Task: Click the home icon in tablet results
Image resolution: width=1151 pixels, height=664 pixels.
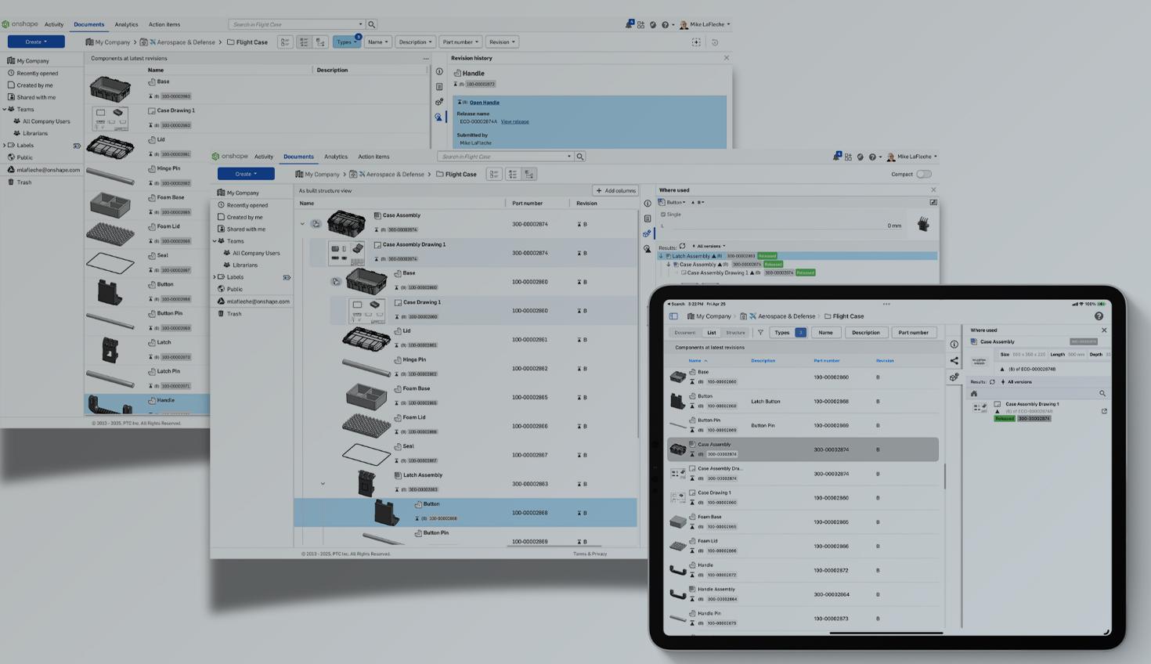Action: click(974, 394)
